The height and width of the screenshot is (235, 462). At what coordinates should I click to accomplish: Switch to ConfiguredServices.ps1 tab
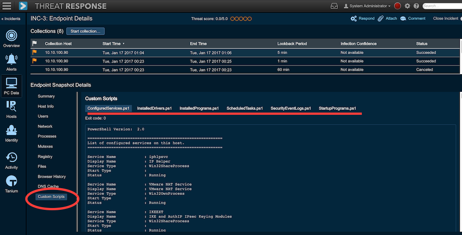(x=108, y=108)
